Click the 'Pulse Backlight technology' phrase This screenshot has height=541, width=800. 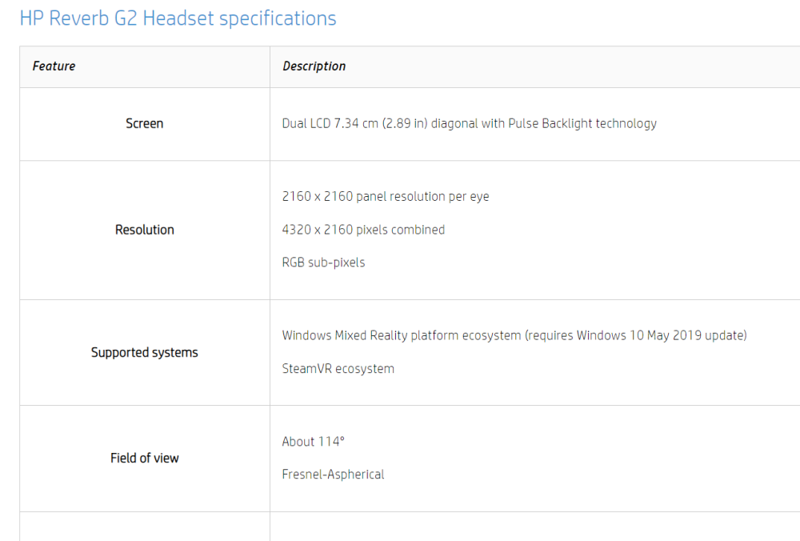click(x=582, y=123)
